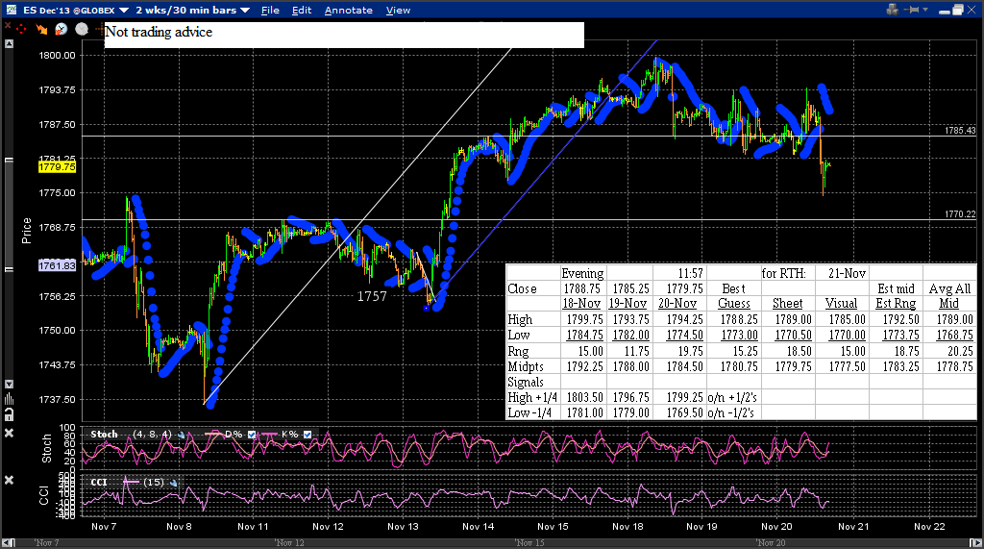The height and width of the screenshot is (549, 984).
Task: Click the lower handle on the price axis slider
Action: tap(9, 269)
